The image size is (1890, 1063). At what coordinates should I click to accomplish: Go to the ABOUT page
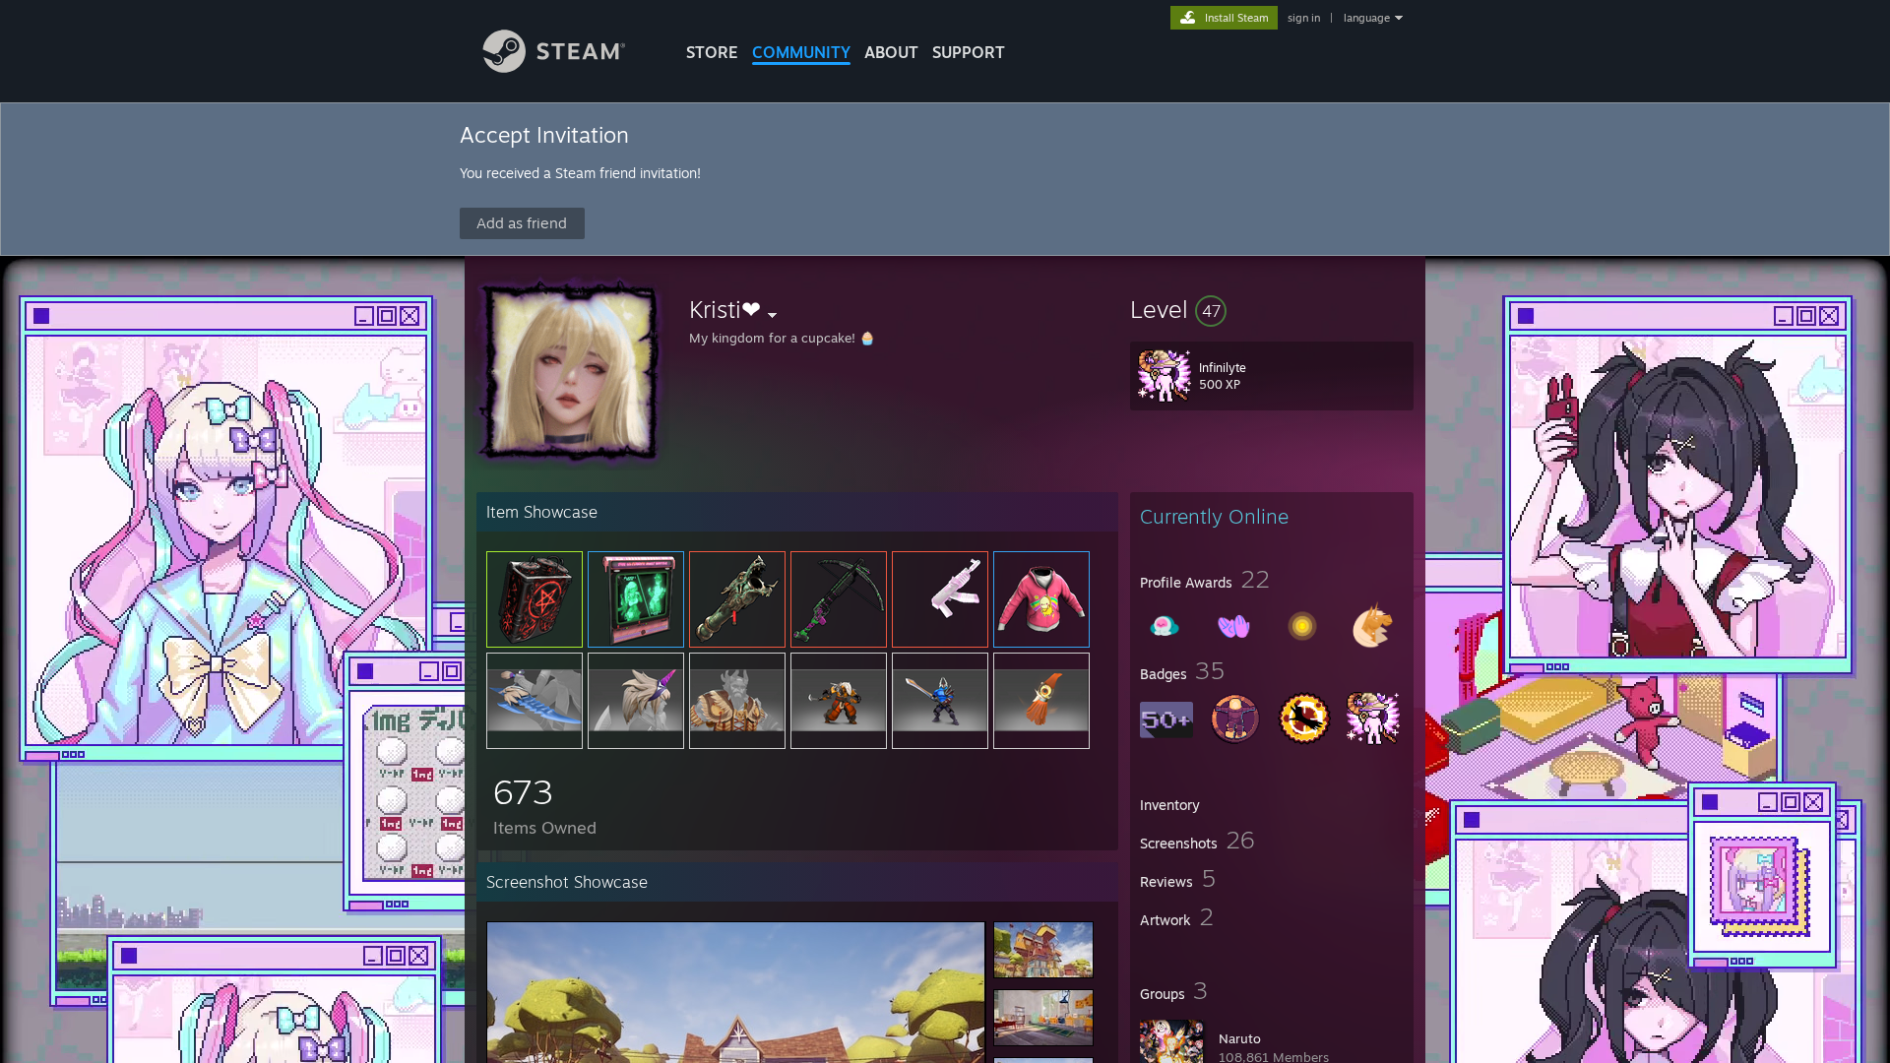891,52
